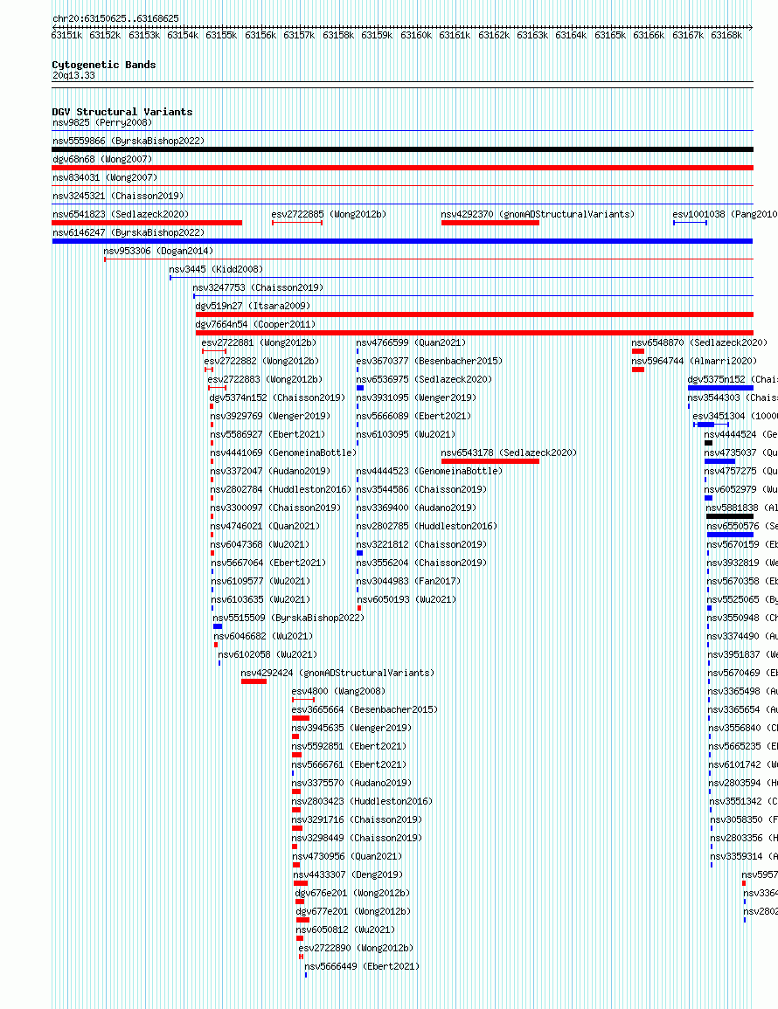The image size is (778, 1009).
Task: Click esv2722890 (Wong2012b) label
Action: [356, 948]
